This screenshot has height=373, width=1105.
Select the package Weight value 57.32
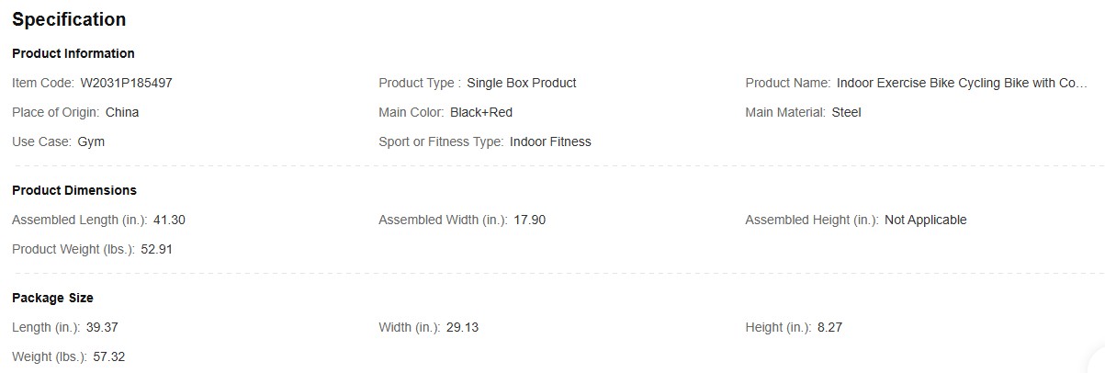tap(109, 356)
